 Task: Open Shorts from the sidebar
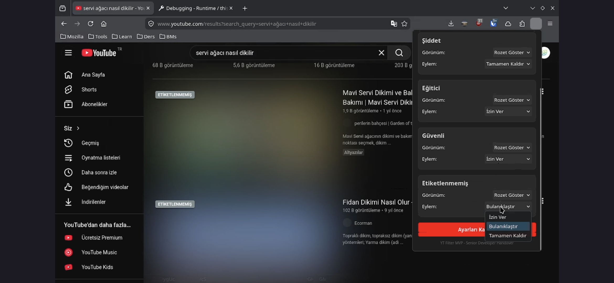(99, 89)
